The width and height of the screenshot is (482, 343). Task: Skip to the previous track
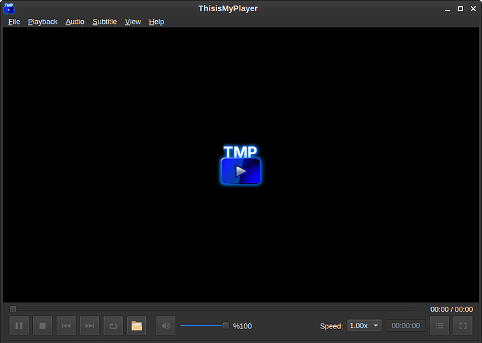click(x=66, y=326)
